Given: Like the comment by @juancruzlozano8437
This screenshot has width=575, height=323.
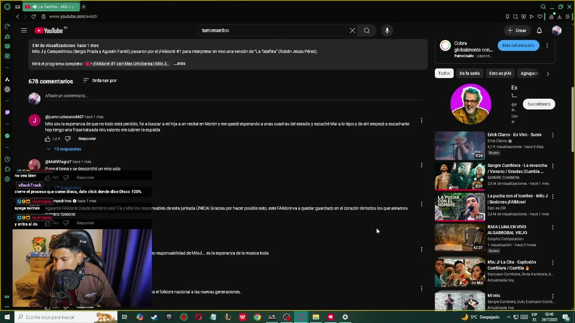Looking at the screenshot, I should click(48, 139).
